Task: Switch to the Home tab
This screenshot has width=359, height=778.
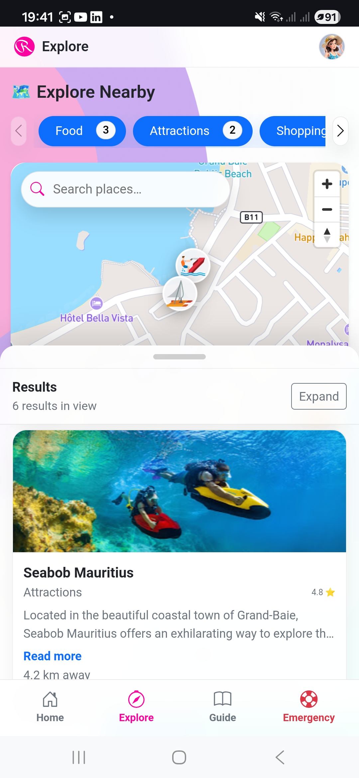Action: 50,707
